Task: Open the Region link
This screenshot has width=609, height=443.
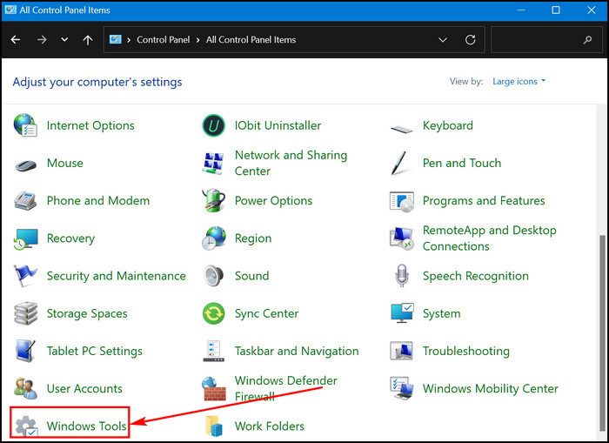Action: tap(253, 238)
